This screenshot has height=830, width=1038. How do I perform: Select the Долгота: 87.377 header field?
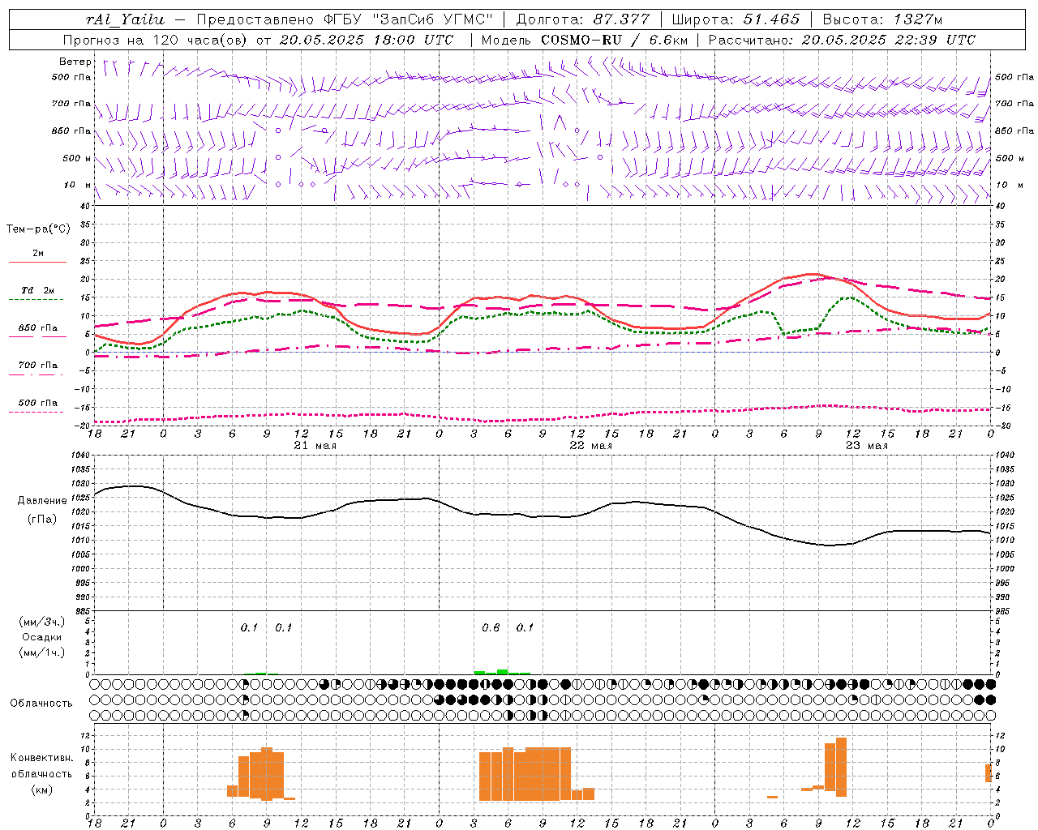click(x=582, y=19)
